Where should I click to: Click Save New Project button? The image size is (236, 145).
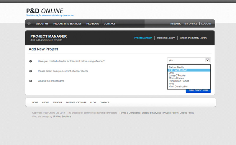[x=198, y=90]
